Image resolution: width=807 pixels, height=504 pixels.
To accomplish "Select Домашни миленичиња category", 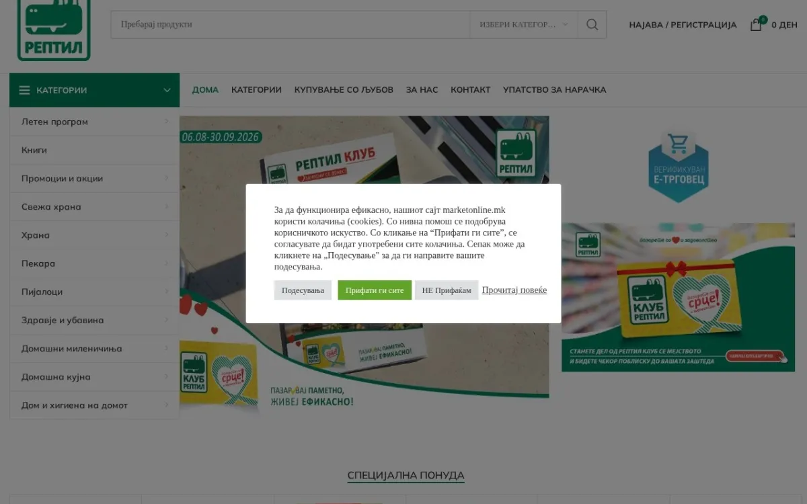I will 72,348.
